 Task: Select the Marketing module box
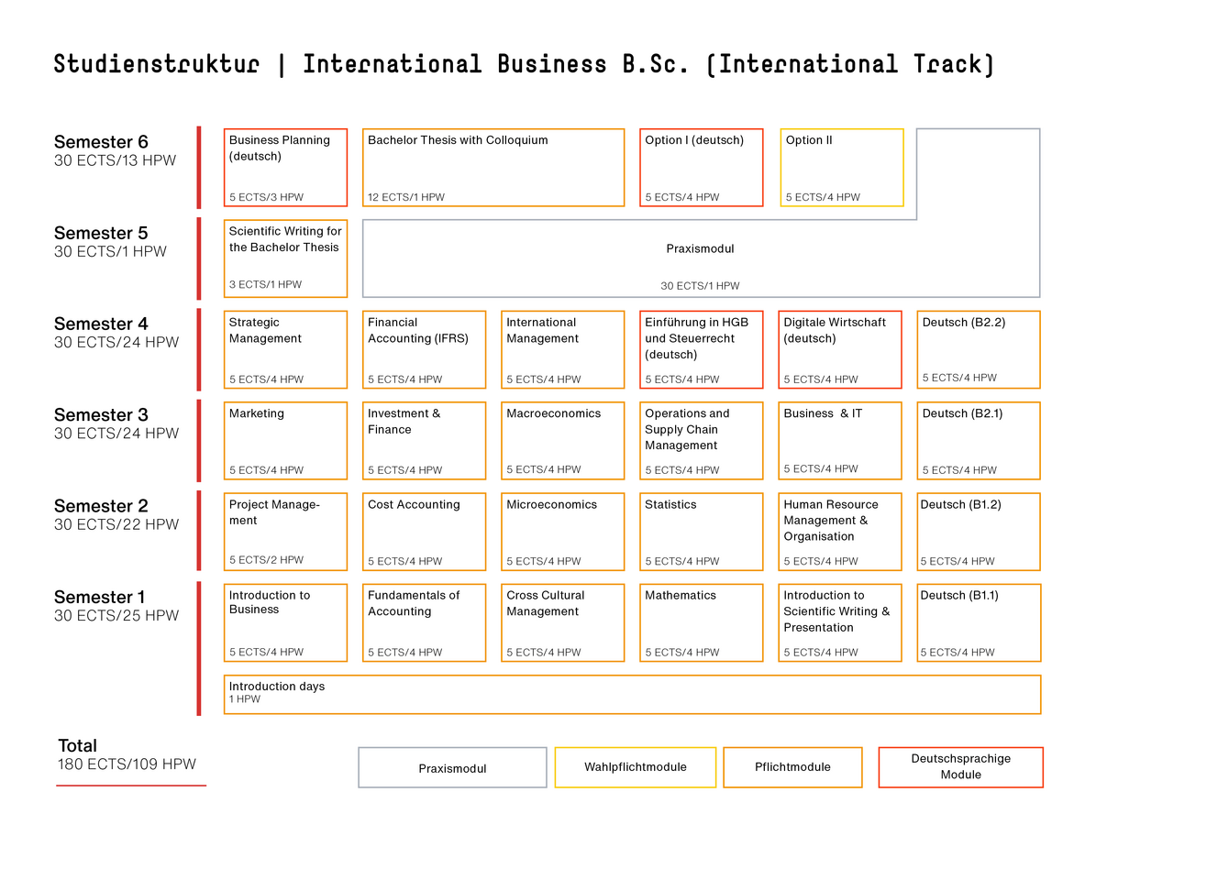[285, 441]
